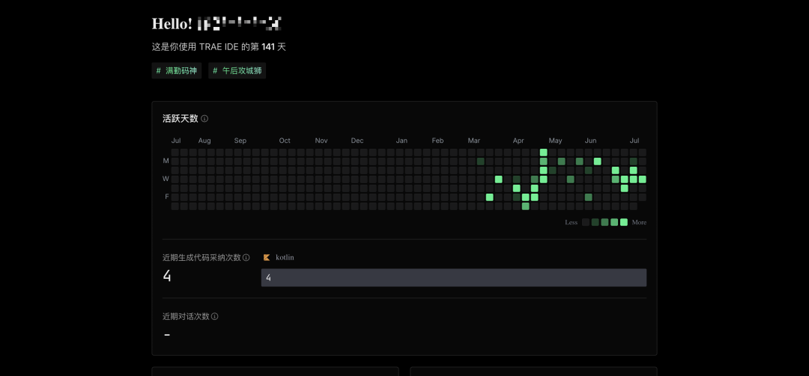Click the darkest legend swatch next to Less

[586, 222]
